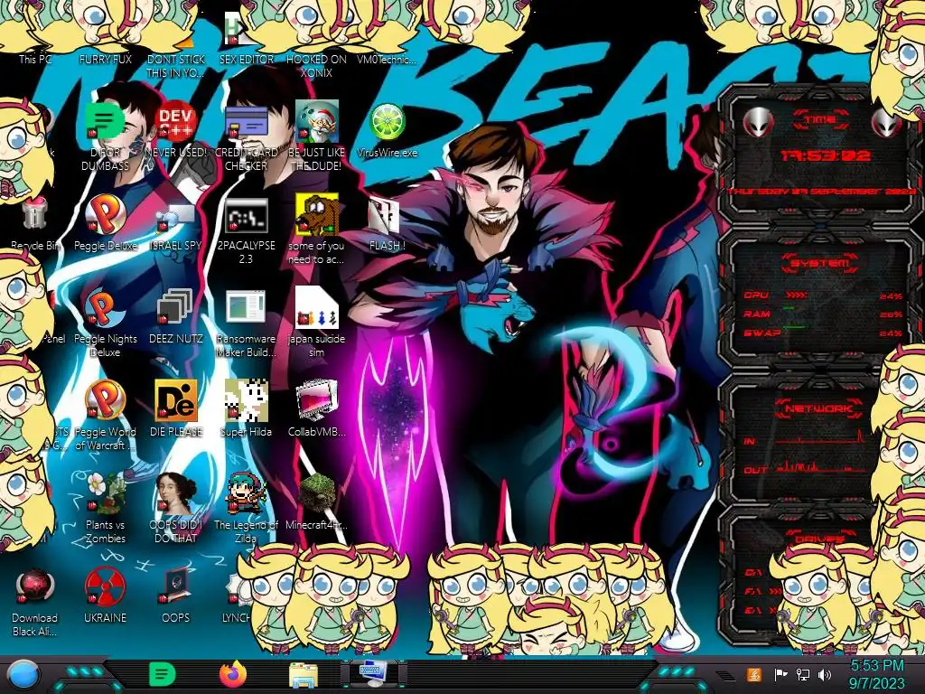This screenshot has height=694, width=925.
Task: Click the left alien head widget icon
Action: click(758, 123)
